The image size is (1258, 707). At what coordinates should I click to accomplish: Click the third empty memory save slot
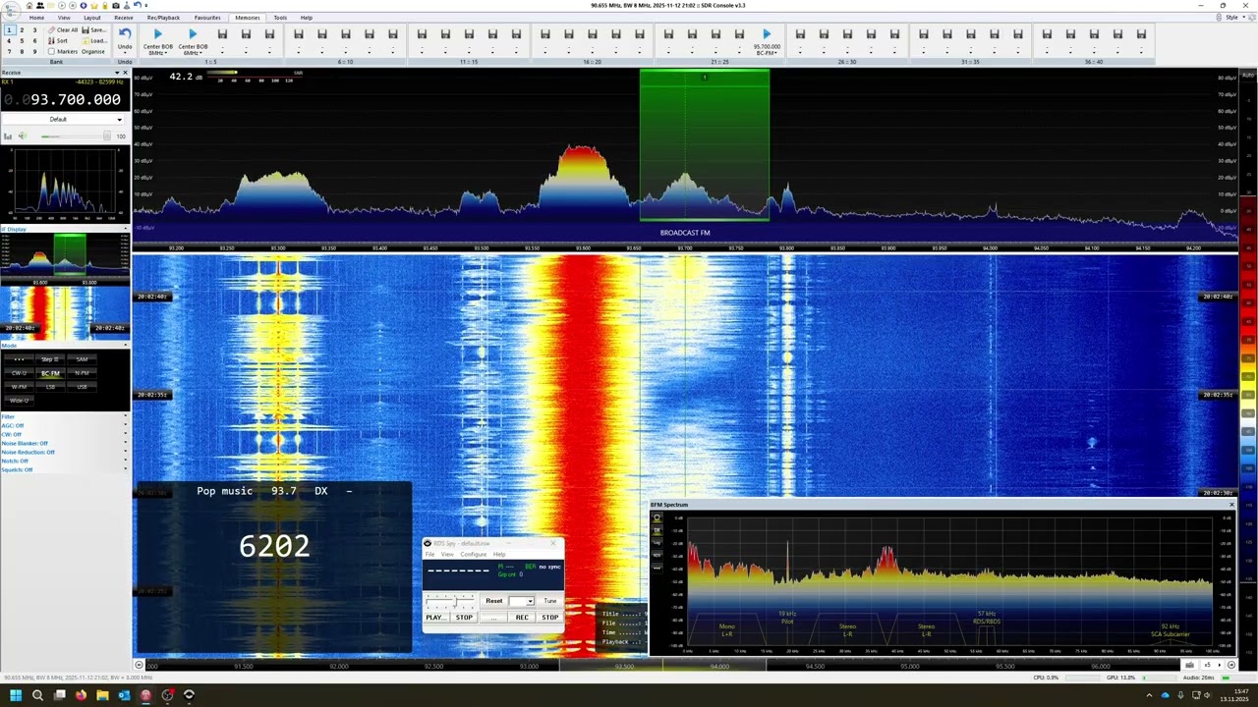[268, 34]
